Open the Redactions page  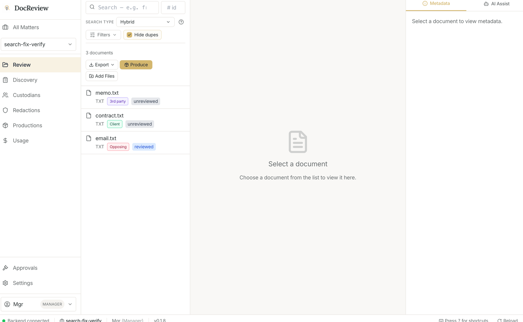pos(40,110)
